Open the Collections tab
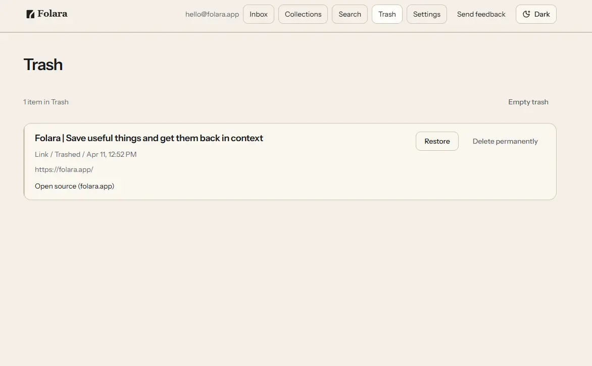 point(303,14)
